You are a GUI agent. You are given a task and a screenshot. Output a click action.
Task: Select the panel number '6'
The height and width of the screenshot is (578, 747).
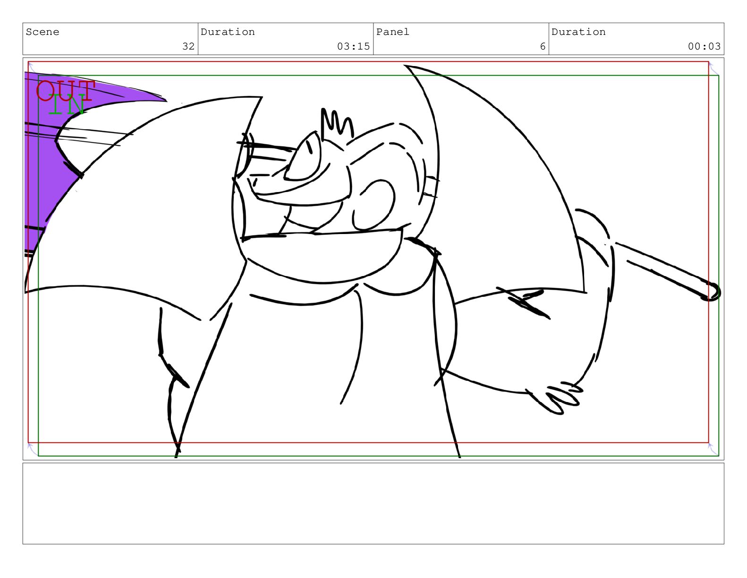click(543, 46)
